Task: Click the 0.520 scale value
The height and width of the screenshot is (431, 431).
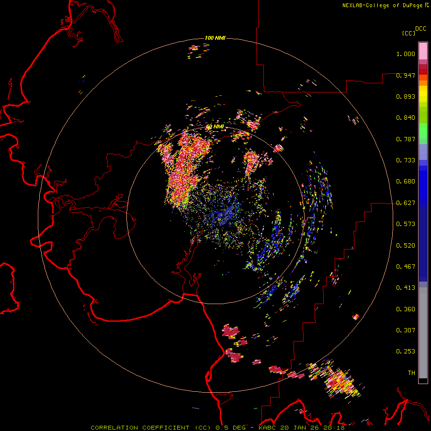Action: tap(406, 246)
